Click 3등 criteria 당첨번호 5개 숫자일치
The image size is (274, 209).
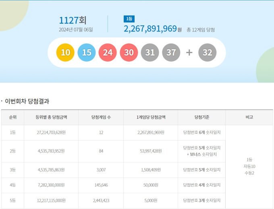tap(202, 170)
